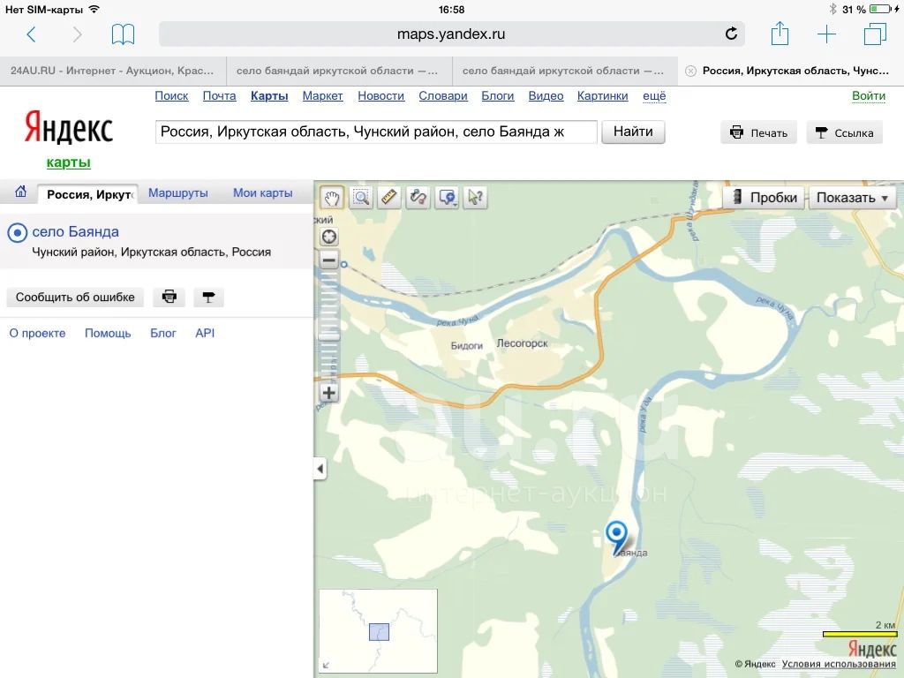Viewport: 904px width, 678px height.
Task: Click the minimap overview thumbnail
Action: [378, 630]
